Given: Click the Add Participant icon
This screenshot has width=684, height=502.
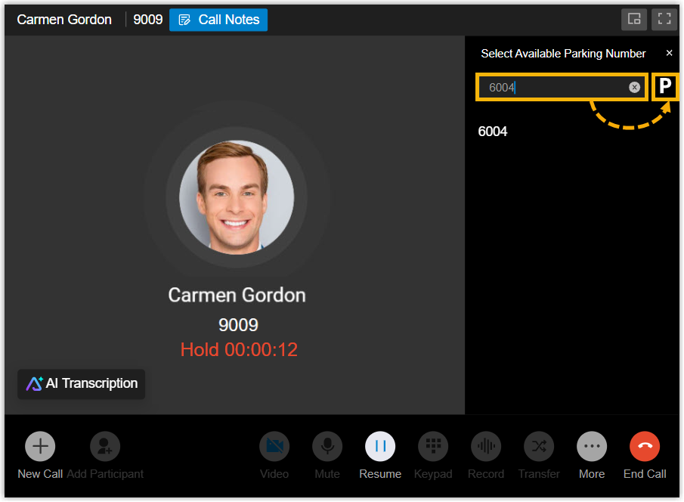Looking at the screenshot, I should pyautogui.click(x=105, y=447).
